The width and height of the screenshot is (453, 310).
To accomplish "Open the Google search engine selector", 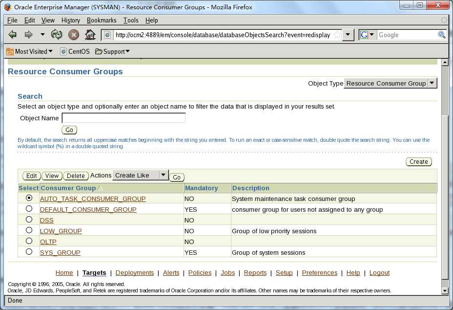I will (x=367, y=35).
